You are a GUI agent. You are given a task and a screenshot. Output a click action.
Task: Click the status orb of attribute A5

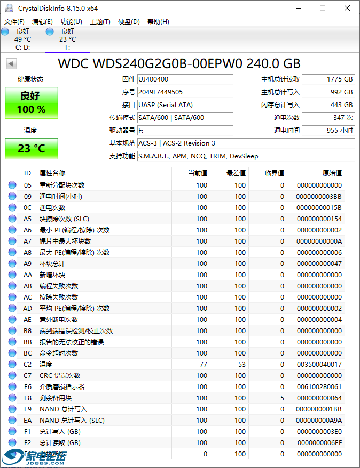point(12,219)
